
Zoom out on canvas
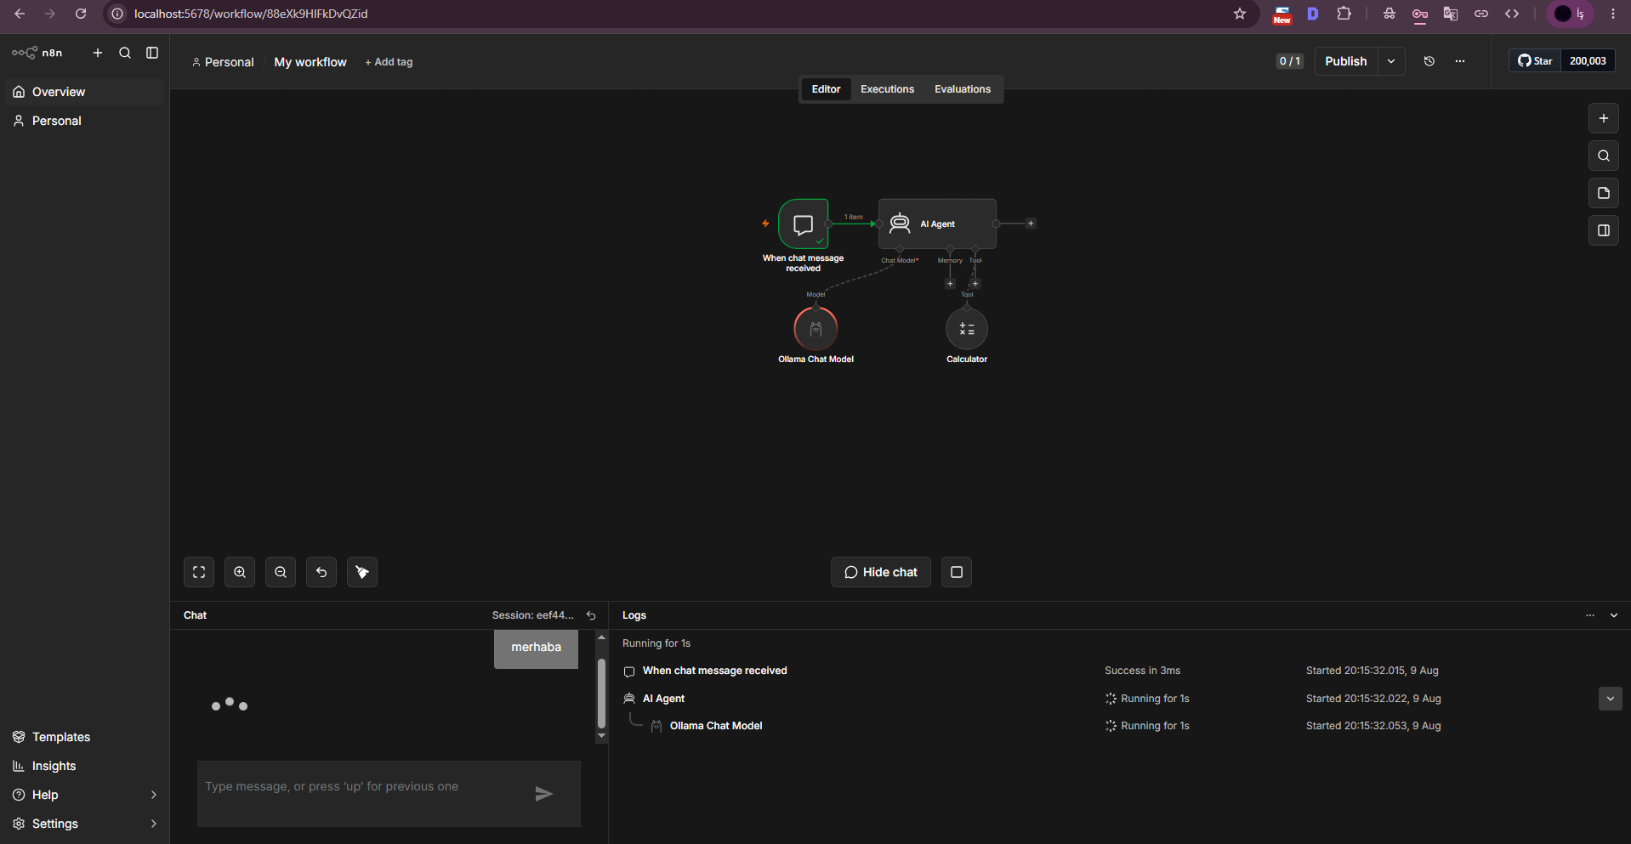coord(281,572)
